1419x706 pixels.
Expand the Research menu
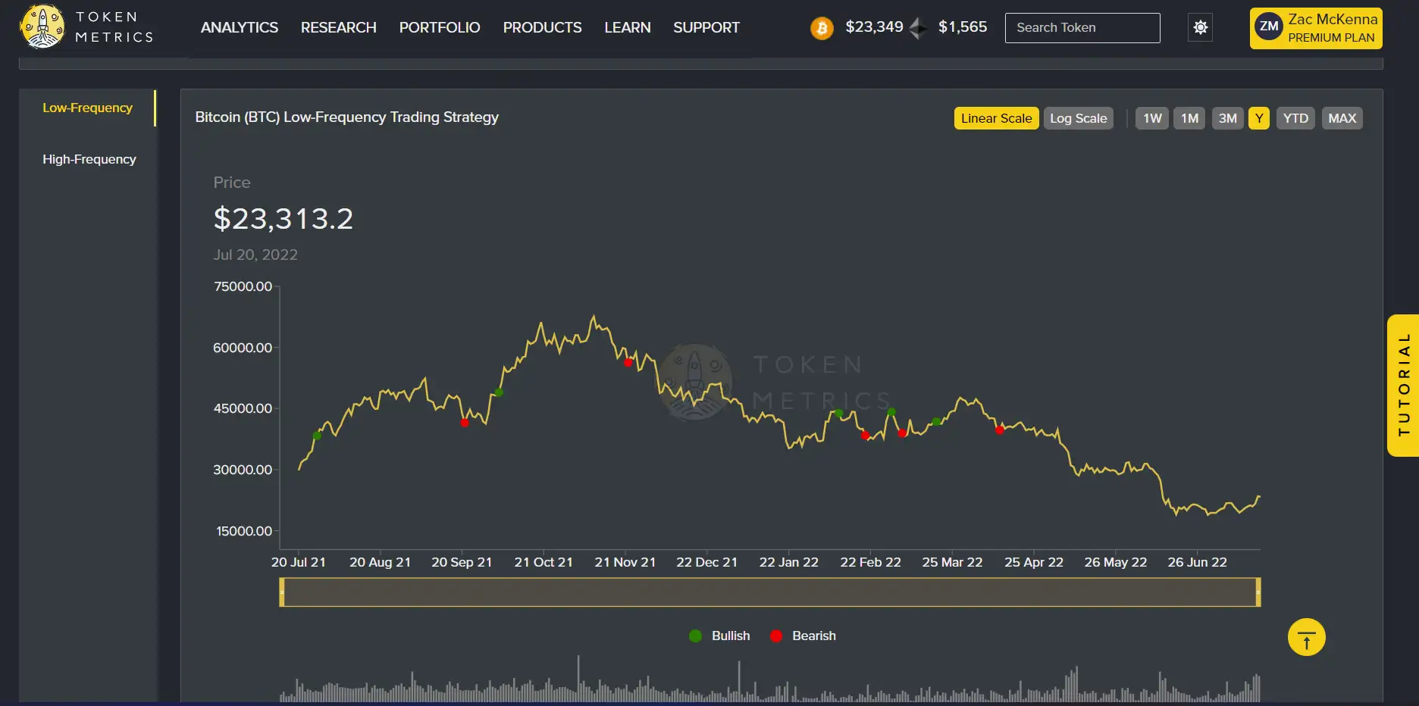pos(338,27)
